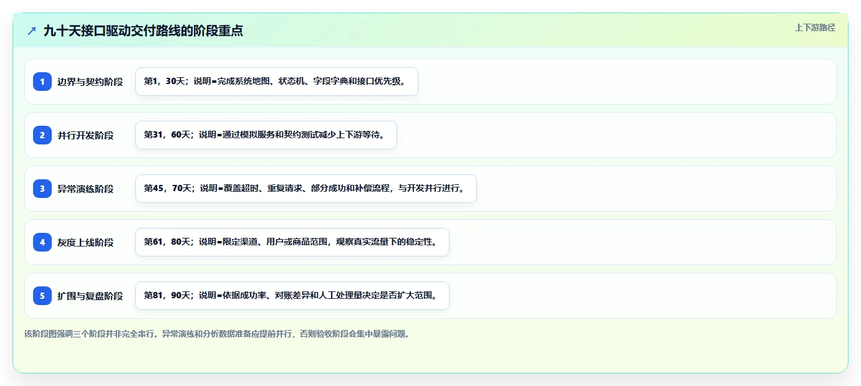Select the number 5 badge for 扩围与复盘阶段
Viewport: 861px width, 386px height.
42,296
